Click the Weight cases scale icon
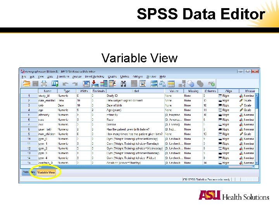 pos(162,84)
